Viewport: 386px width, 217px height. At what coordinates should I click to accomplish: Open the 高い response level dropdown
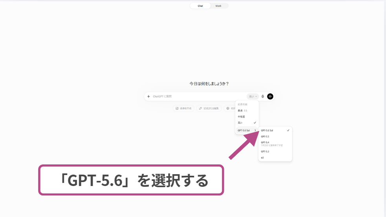(252, 97)
